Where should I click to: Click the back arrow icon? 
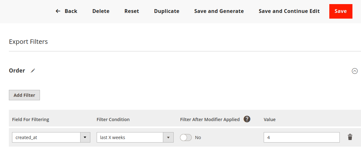[x=58, y=11]
